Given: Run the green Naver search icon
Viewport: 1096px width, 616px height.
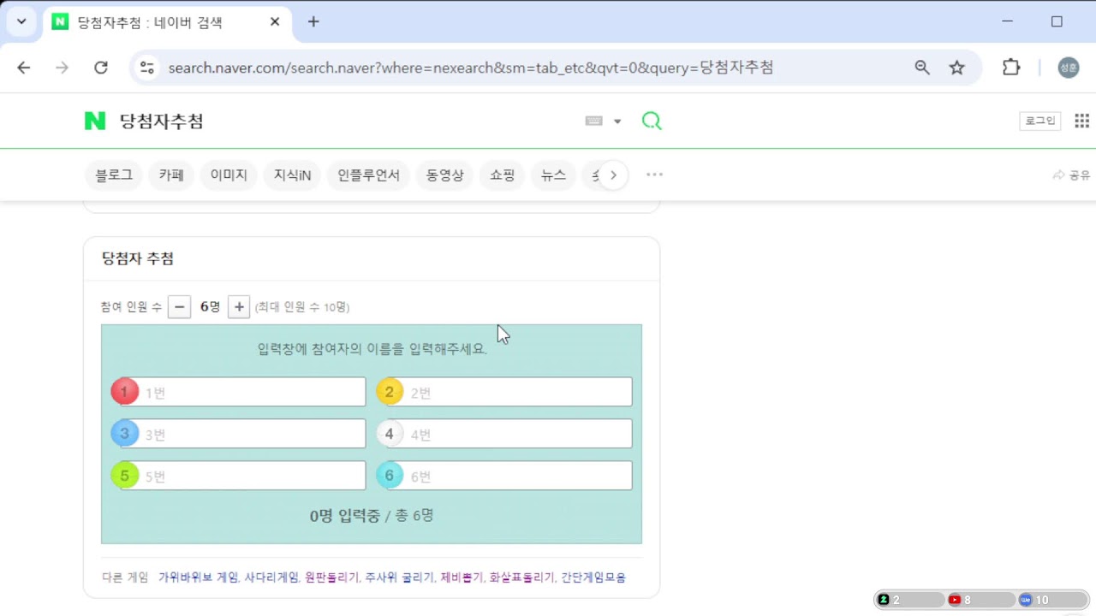Looking at the screenshot, I should point(652,121).
